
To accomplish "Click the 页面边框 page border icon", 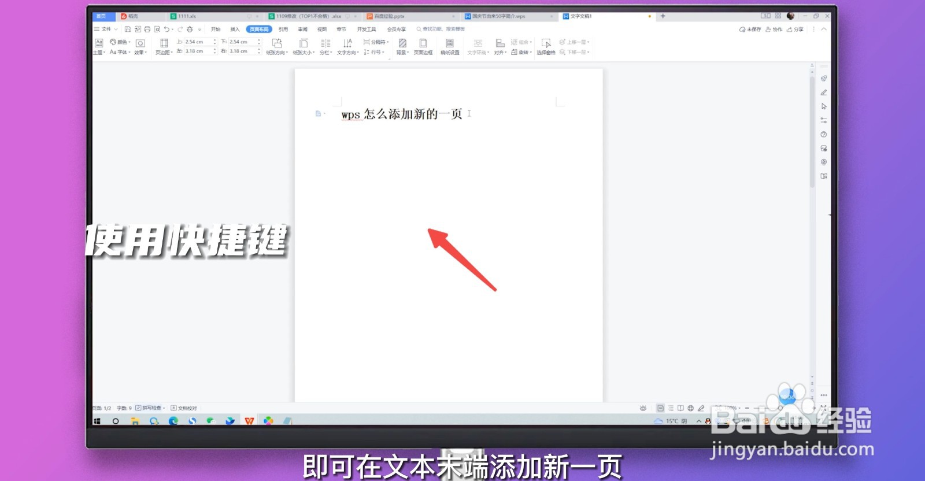I will (x=423, y=43).
